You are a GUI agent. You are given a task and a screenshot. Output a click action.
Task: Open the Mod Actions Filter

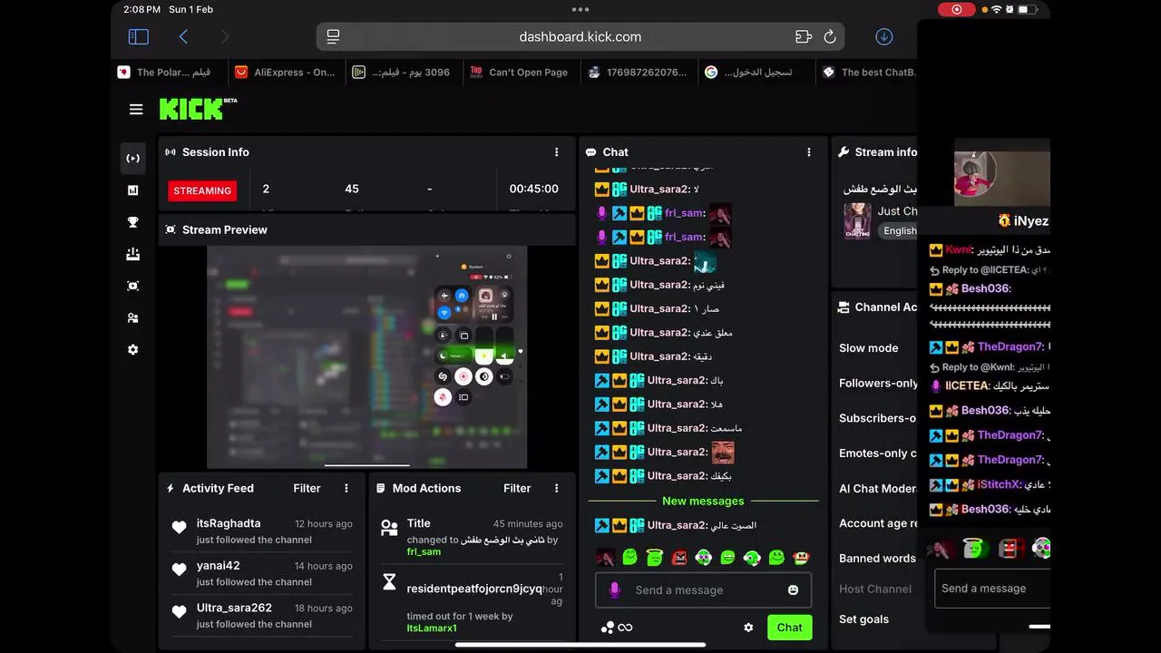(x=517, y=488)
